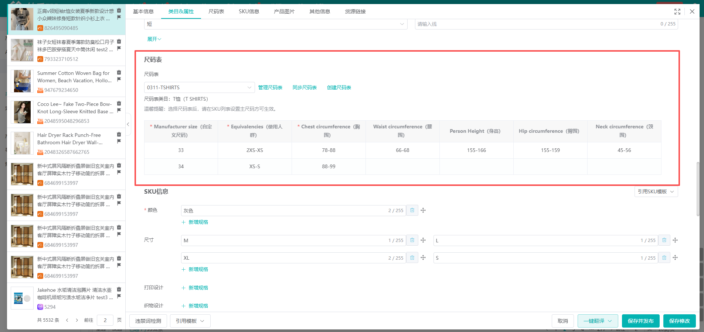Viewport: 704px width, 332px height.
Task: Click the drag handle beside 灰色 color field
Action: pos(423,210)
